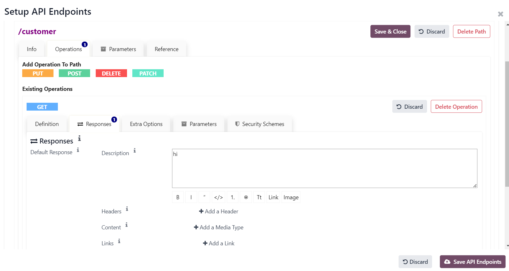Close the Setup API Endpoints dialog
Image resolution: width=509 pixels, height=271 pixels.
pos(500,14)
